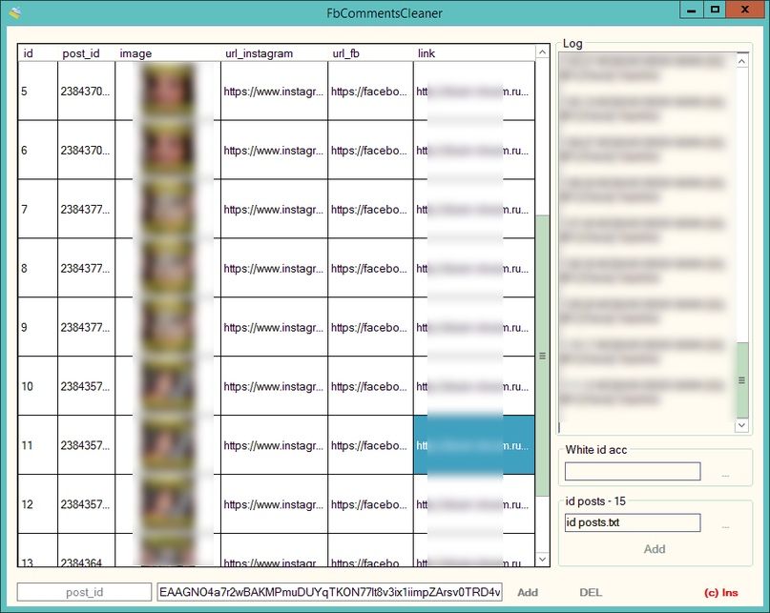770x613 pixels.
Task: Click the image column header
Action: pyautogui.click(x=168, y=53)
